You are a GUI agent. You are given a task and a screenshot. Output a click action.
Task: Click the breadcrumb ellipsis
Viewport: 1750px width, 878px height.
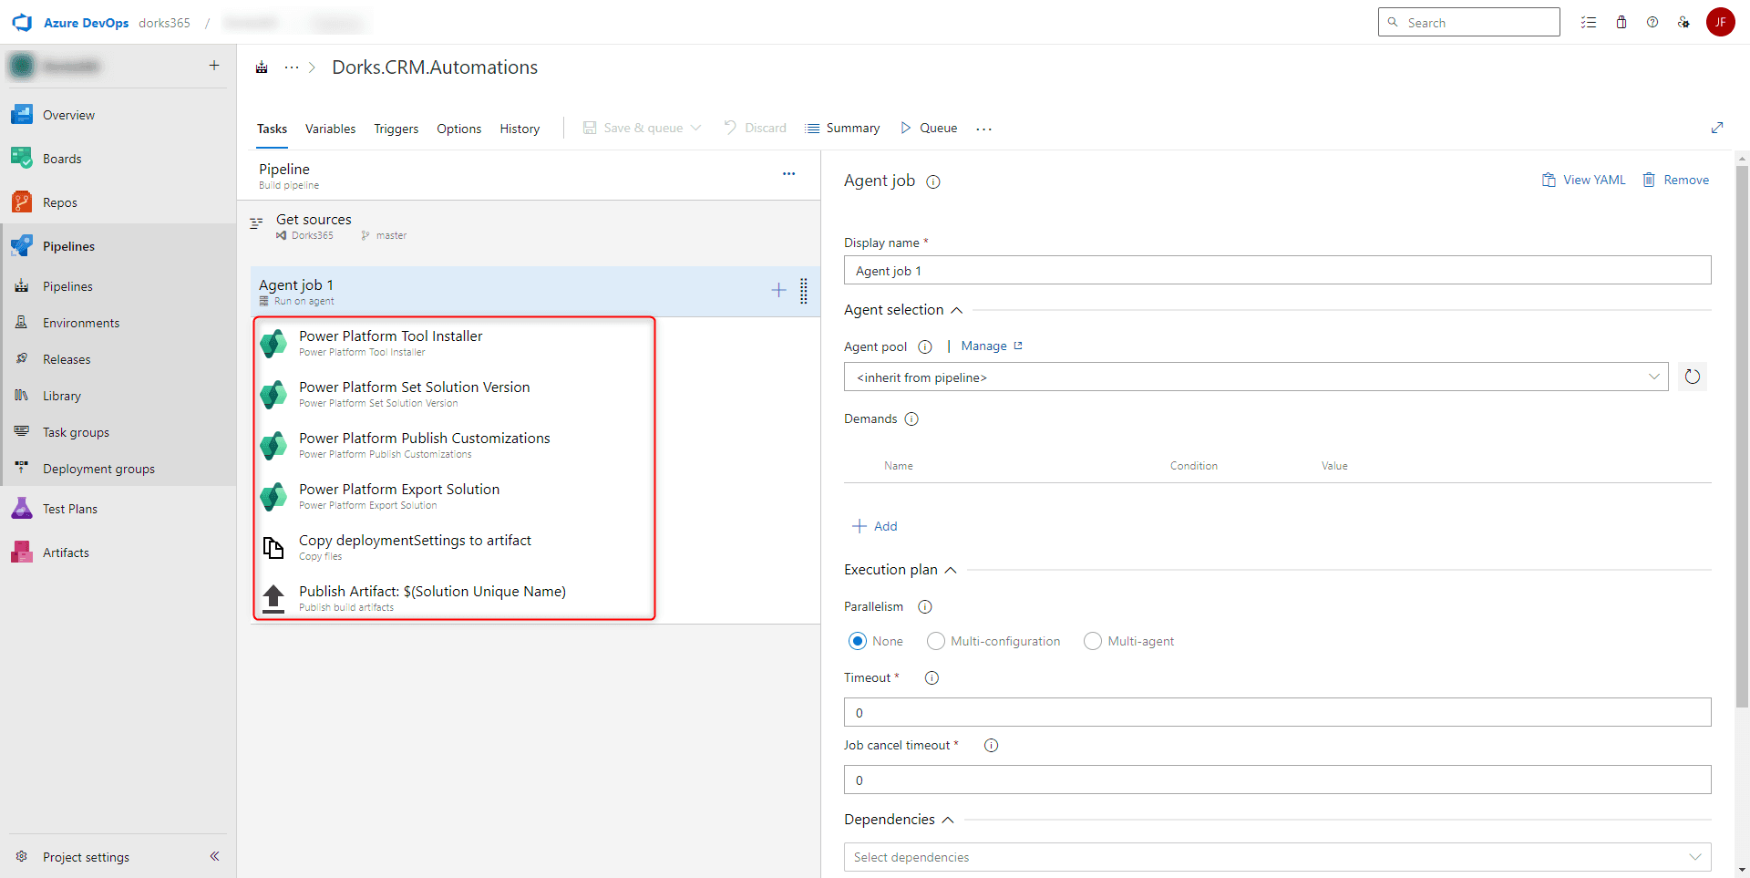point(292,67)
